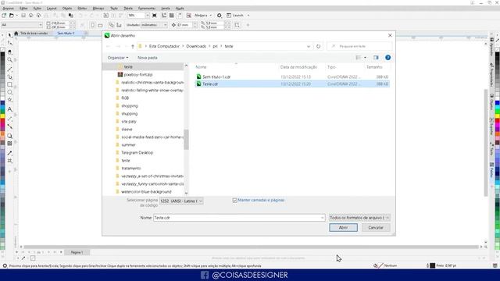This screenshot has height=281, width=500.
Task: Click Esta Computador in the address path
Action: (x=164, y=47)
